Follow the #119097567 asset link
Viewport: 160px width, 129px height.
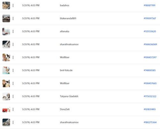[x=150, y=18]
